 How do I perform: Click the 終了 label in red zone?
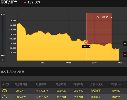click(x=105, y=17)
